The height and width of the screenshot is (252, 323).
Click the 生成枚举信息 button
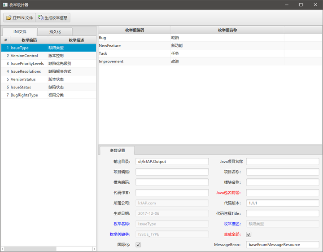(53, 18)
